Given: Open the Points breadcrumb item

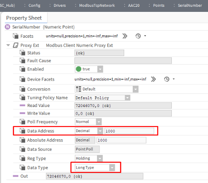Looking at the screenshot, I should (x=159, y=6).
